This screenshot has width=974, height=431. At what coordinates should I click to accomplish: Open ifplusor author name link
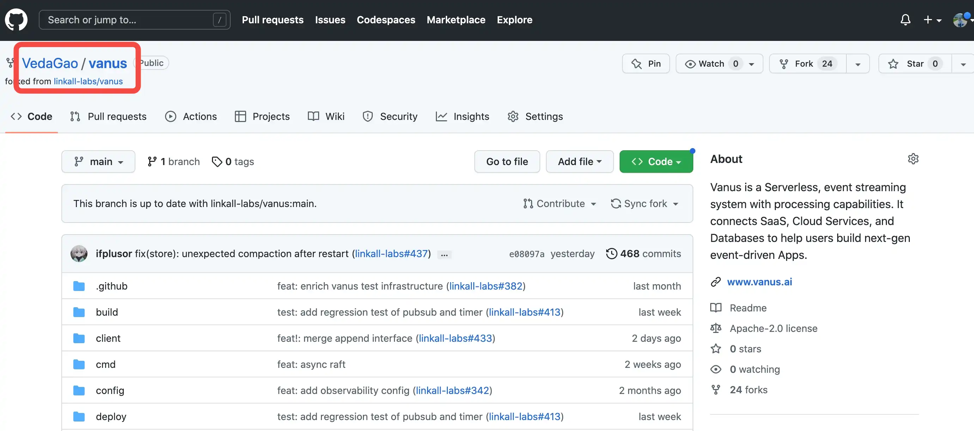114,253
